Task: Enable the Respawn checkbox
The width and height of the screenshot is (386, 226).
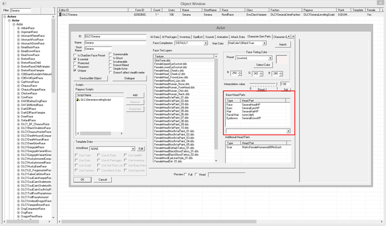Action: click(75, 67)
